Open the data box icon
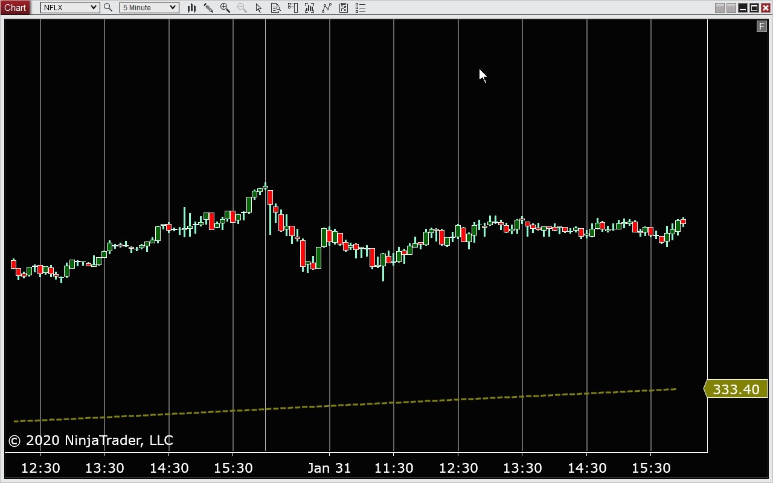The height and width of the screenshot is (483, 773). tap(275, 7)
